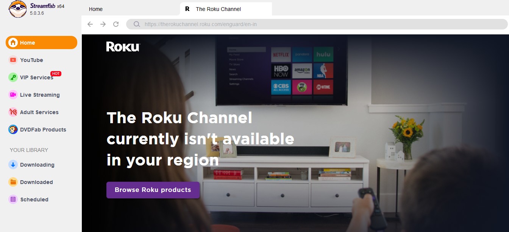The width and height of the screenshot is (509, 232).
Task: Click the Adult Services 18 icon
Action: (x=13, y=112)
